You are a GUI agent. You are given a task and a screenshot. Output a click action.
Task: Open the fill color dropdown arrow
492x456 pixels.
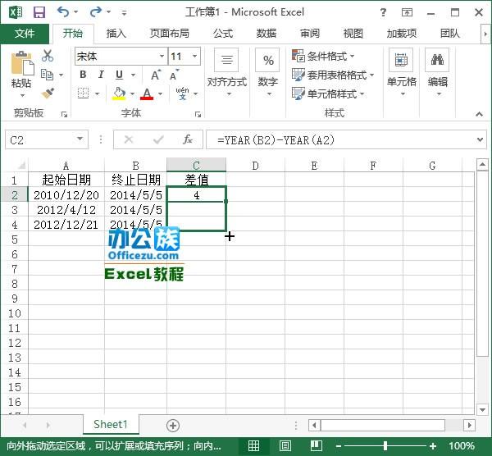click(132, 93)
